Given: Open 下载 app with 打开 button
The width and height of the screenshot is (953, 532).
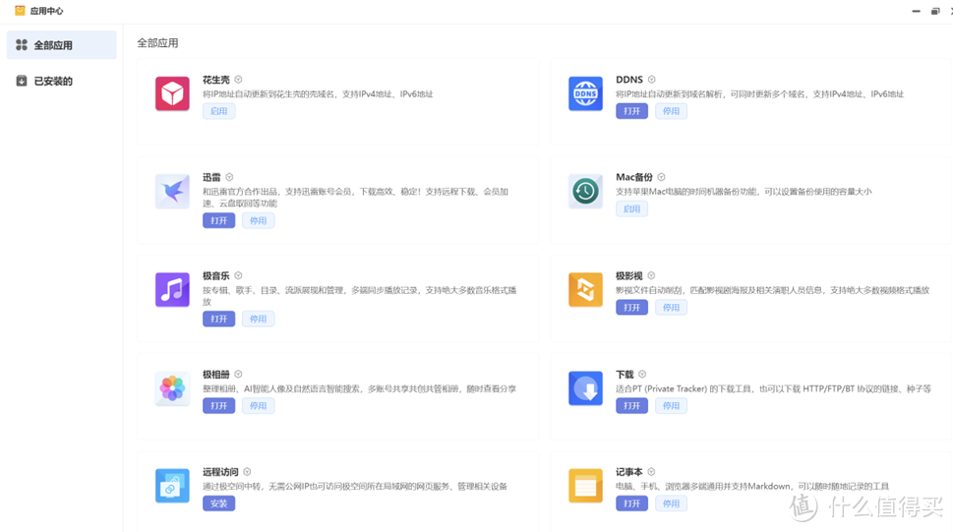Looking at the screenshot, I should 631,405.
